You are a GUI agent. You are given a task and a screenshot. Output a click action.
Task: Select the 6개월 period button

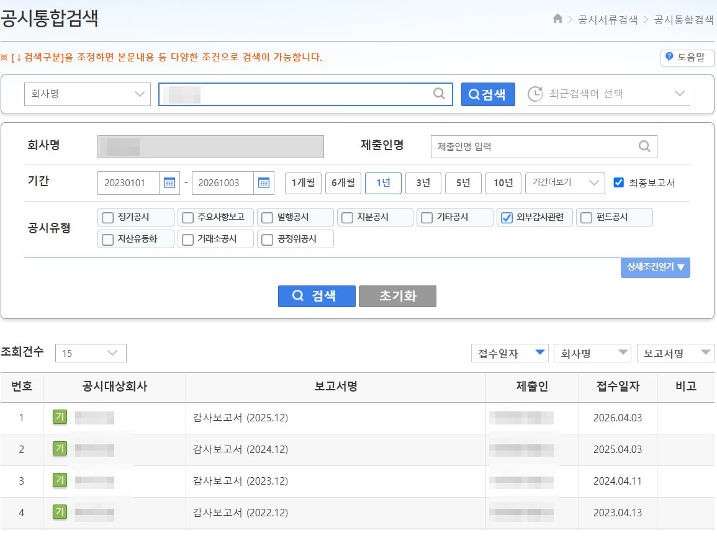343,183
